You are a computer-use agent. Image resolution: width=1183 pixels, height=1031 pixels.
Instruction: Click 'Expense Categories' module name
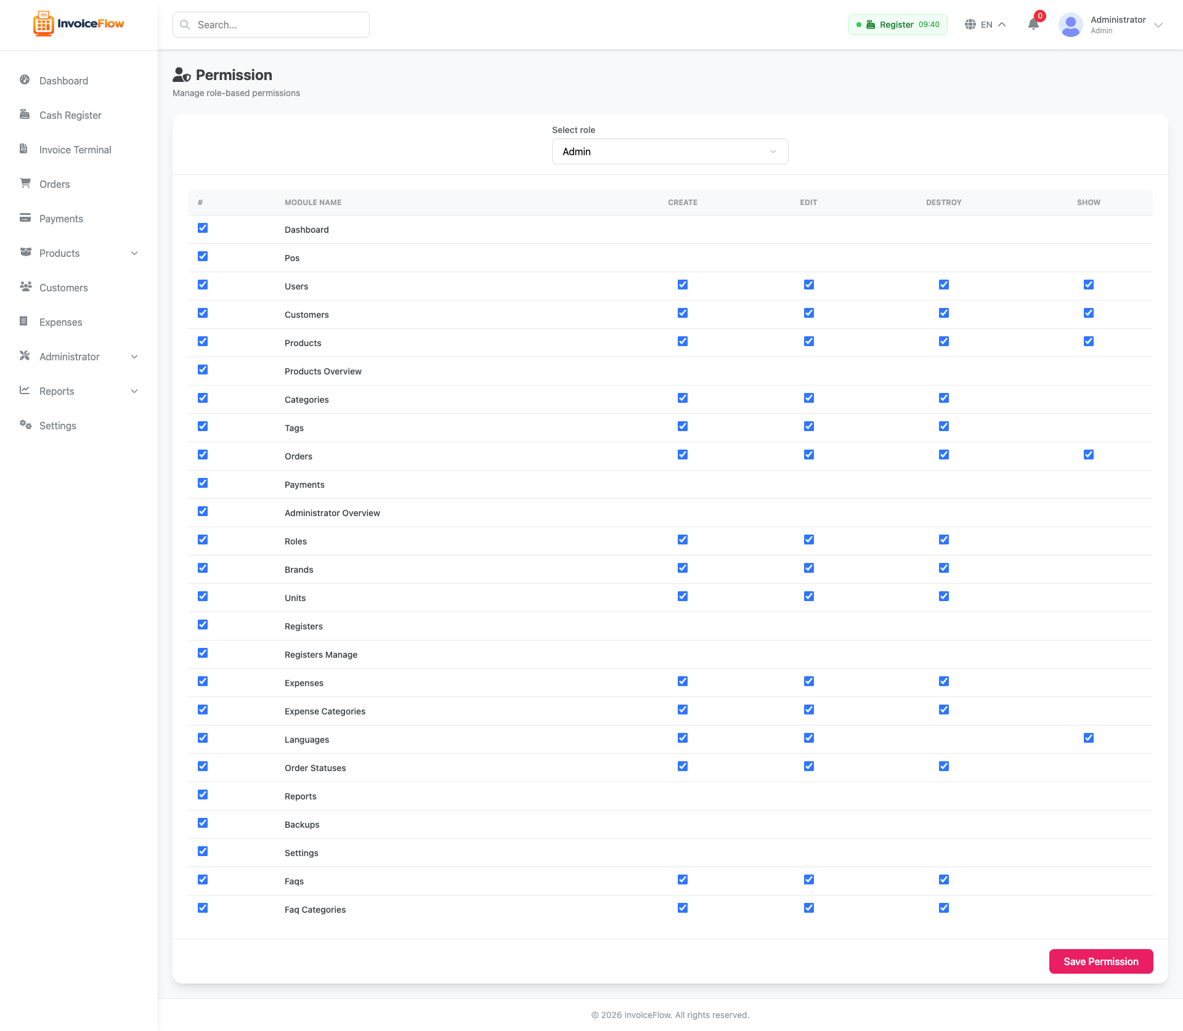(x=325, y=711)
